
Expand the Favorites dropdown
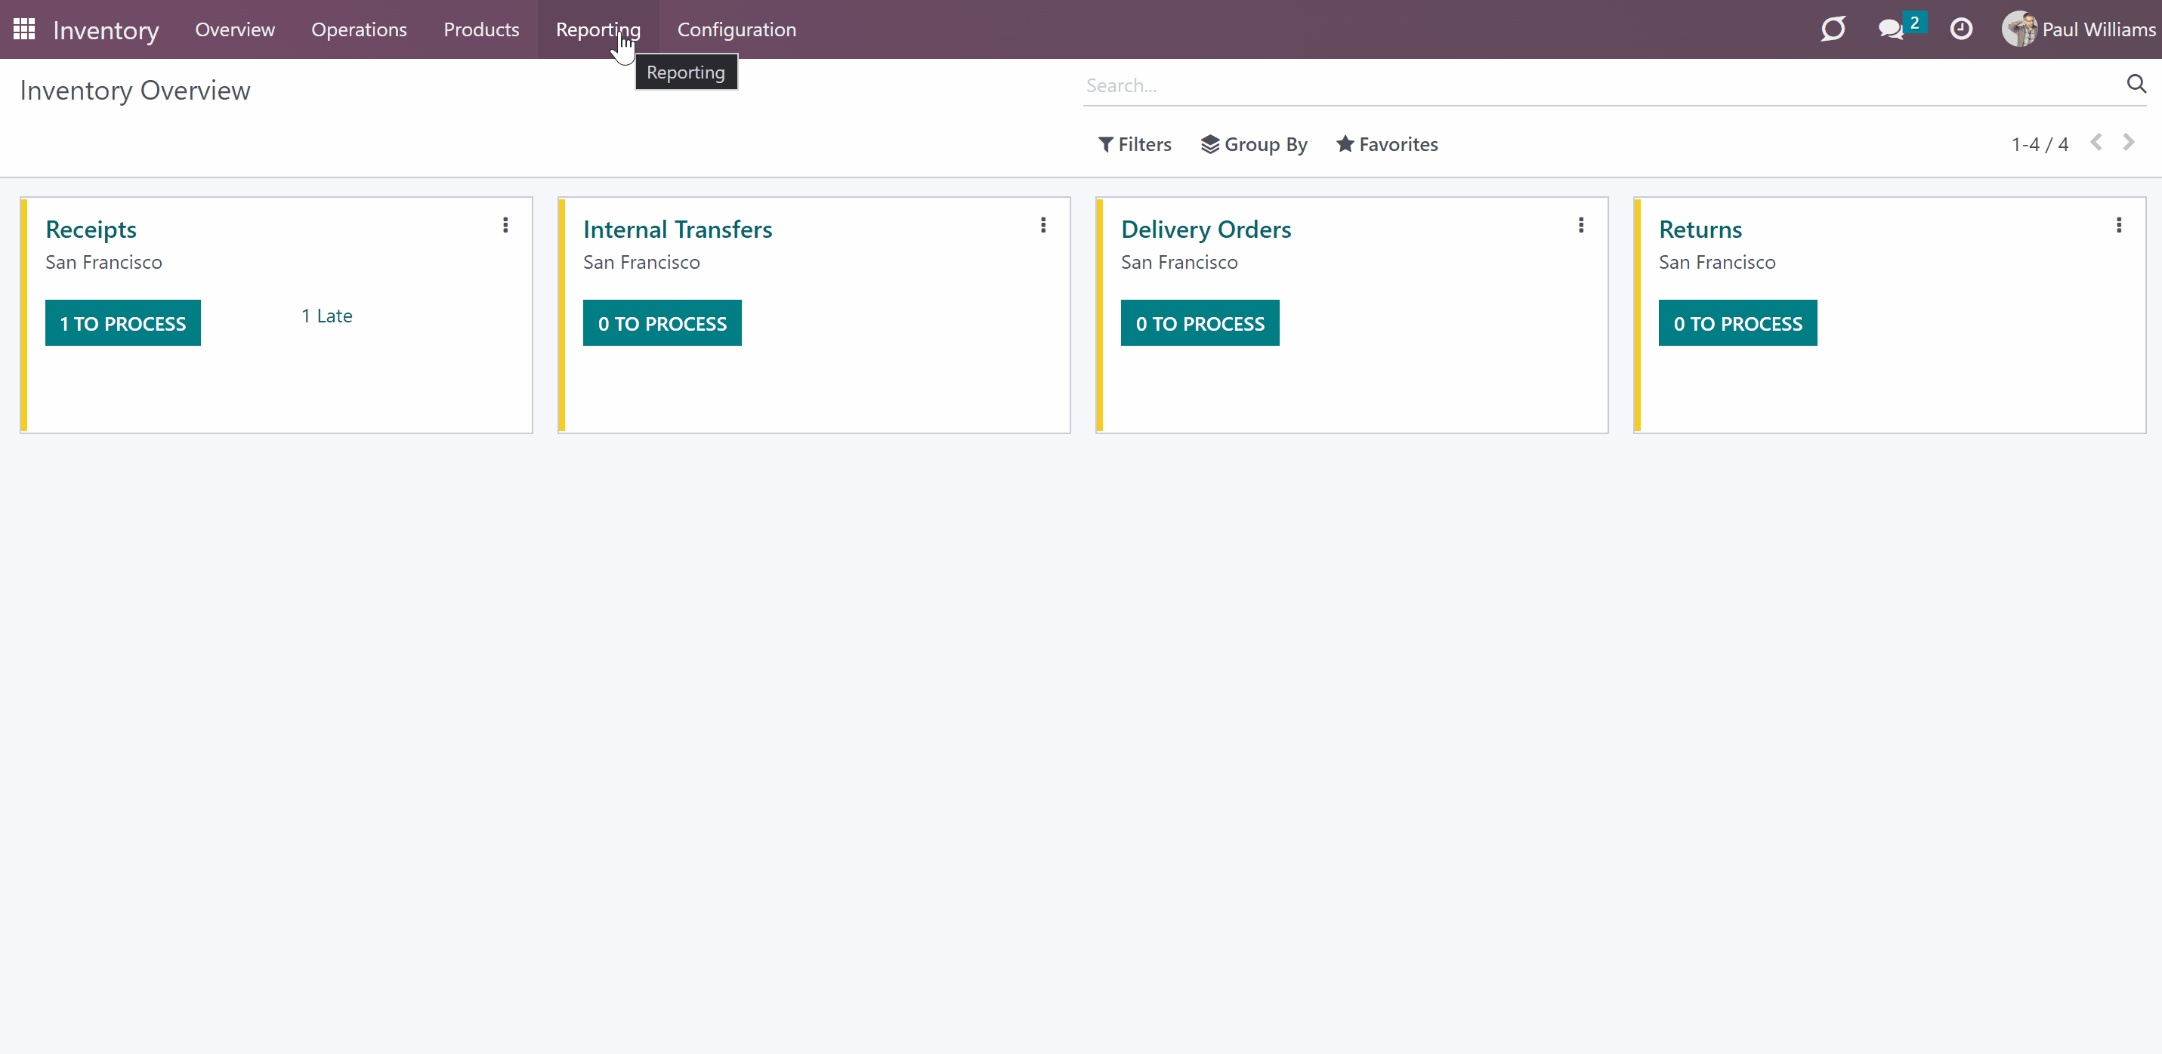tap(1388, 144)
